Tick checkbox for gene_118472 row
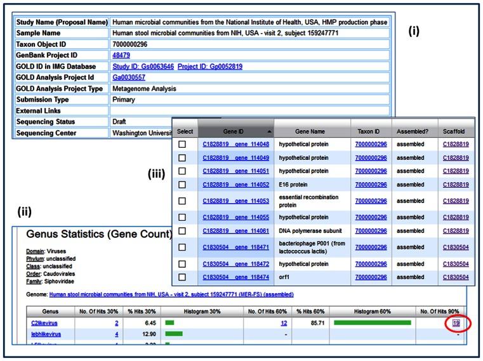 click(182, 264)
